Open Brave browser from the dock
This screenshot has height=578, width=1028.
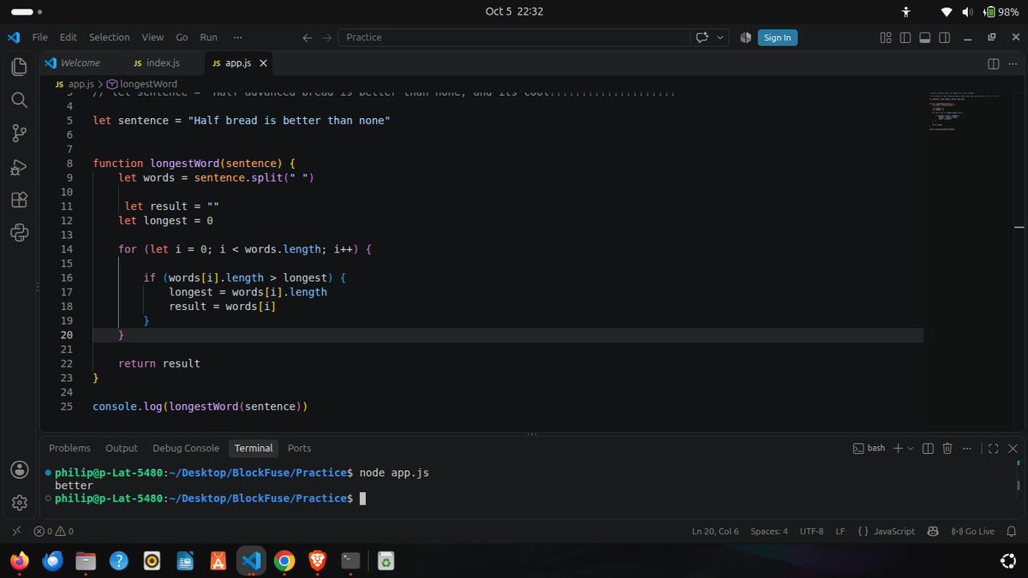[317, 561]
